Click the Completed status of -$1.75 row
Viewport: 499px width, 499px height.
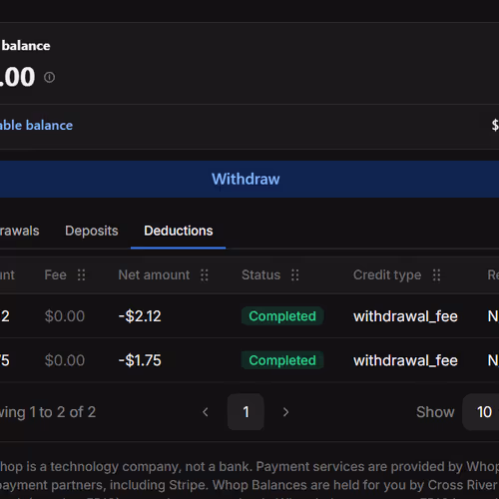point(282,360)
